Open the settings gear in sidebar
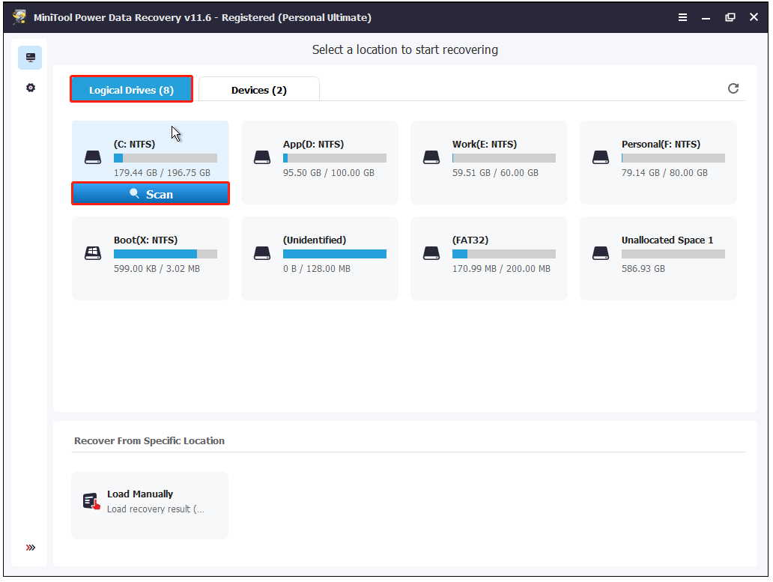 [x=31, y=88]
